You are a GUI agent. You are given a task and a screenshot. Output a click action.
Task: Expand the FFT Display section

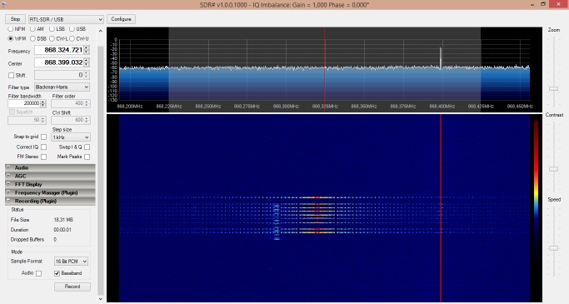click(50, 184)
